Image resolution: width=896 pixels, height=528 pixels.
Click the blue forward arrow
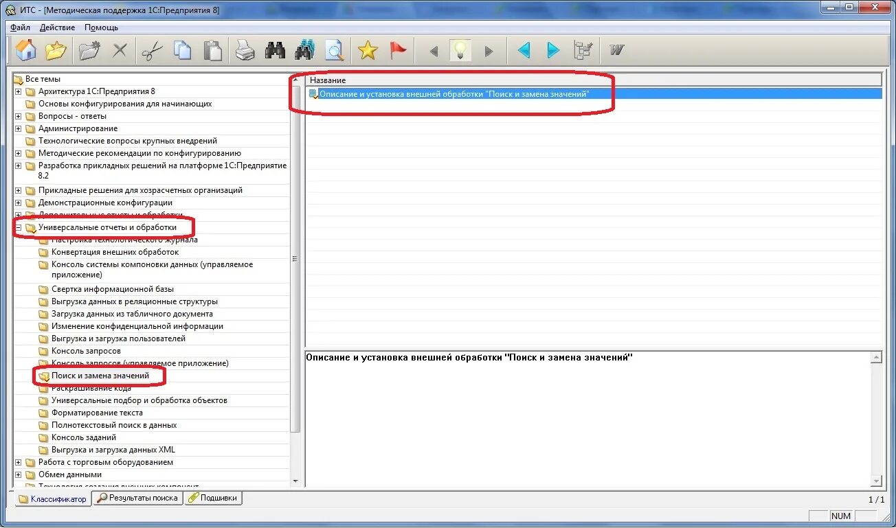tap(553, 50)
